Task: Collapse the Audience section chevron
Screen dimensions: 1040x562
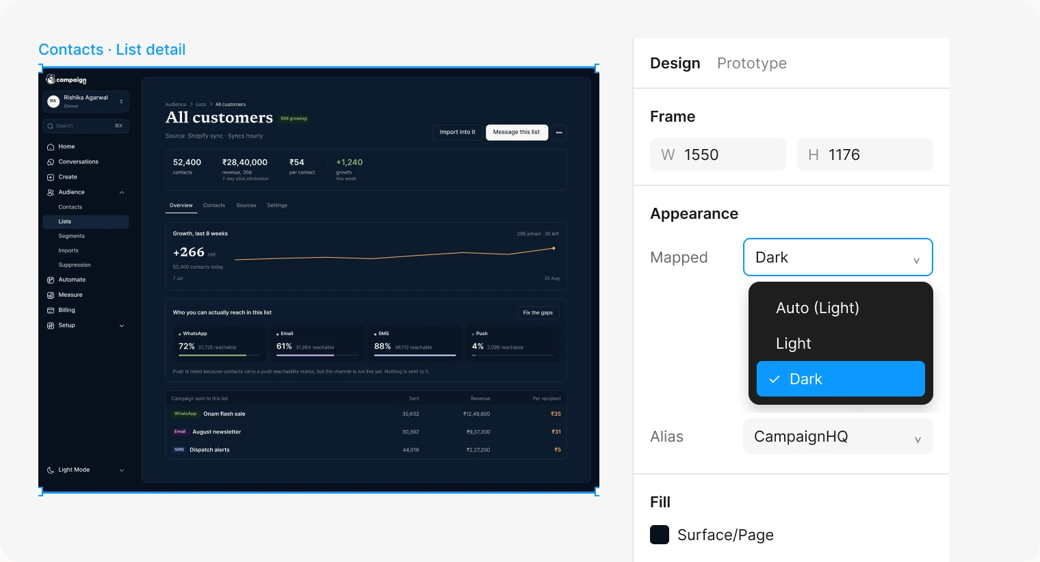Action: tap(122, 192)
